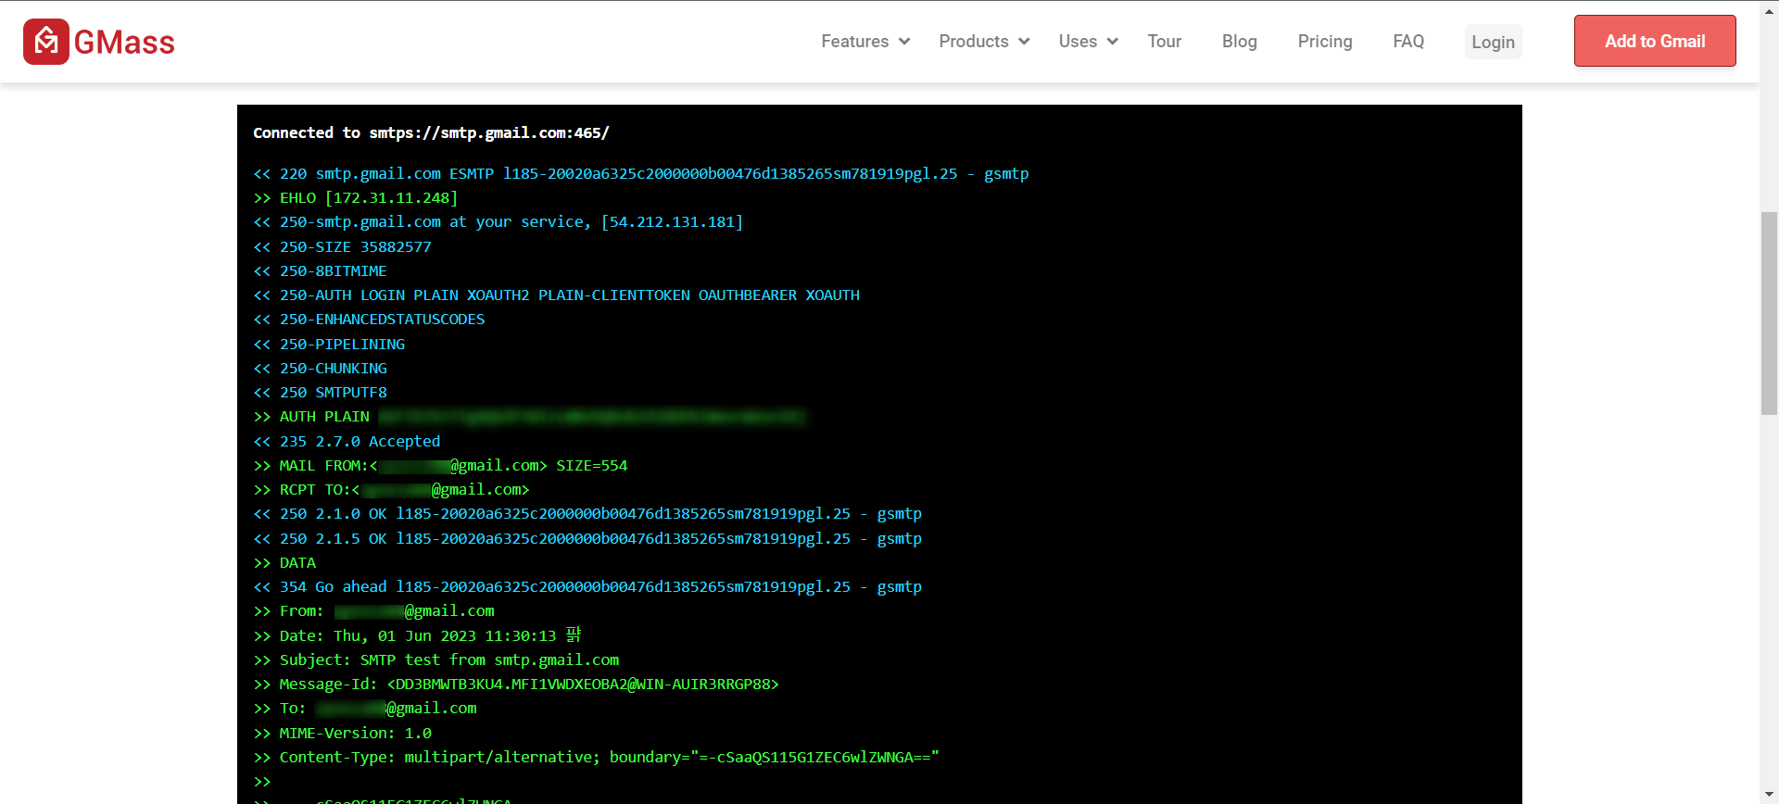Click the Message-Id line in the log

(528, 685)
